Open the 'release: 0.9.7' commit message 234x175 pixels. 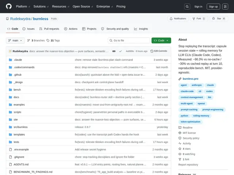point(83,127)
